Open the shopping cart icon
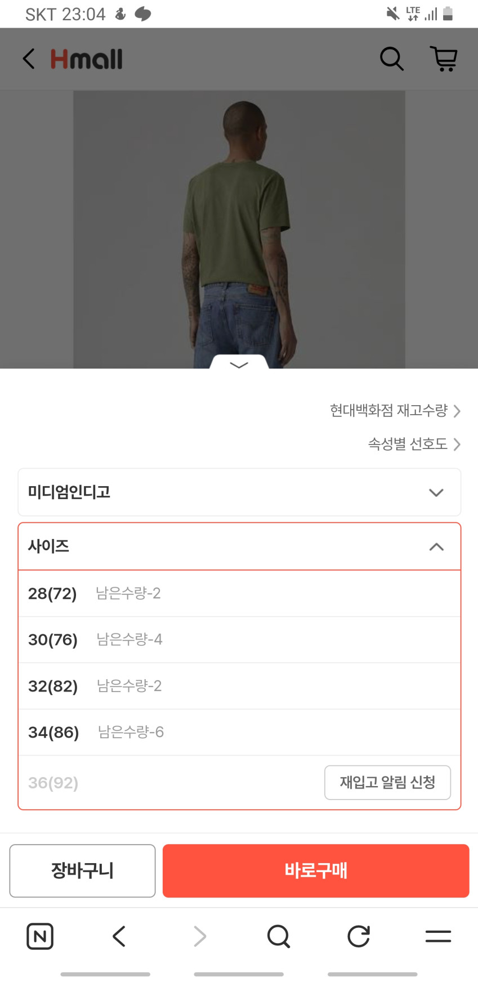The width and height of the screenshot is (478, 983). [444, 59]
